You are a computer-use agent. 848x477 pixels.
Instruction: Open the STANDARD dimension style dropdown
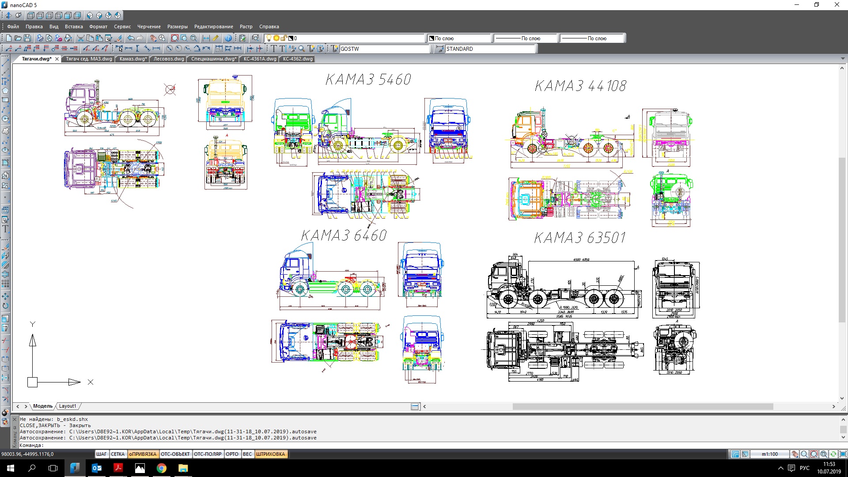490,49
